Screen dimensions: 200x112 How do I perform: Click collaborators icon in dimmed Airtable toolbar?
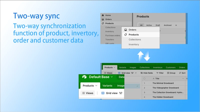click(x=132, y=73)
